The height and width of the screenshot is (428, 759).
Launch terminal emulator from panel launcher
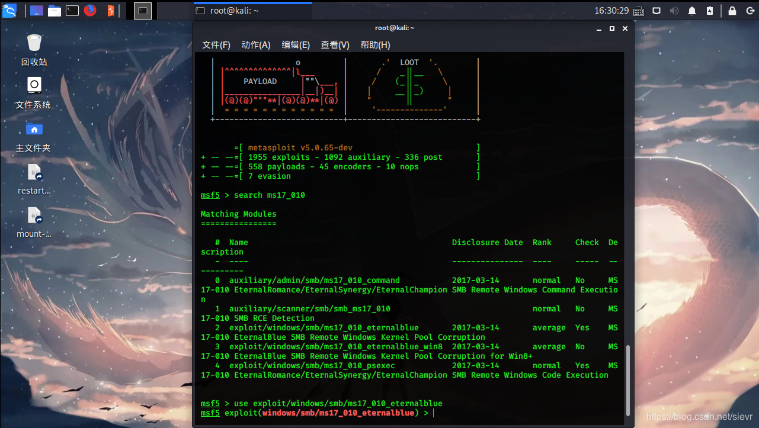(x=72, y=11)
